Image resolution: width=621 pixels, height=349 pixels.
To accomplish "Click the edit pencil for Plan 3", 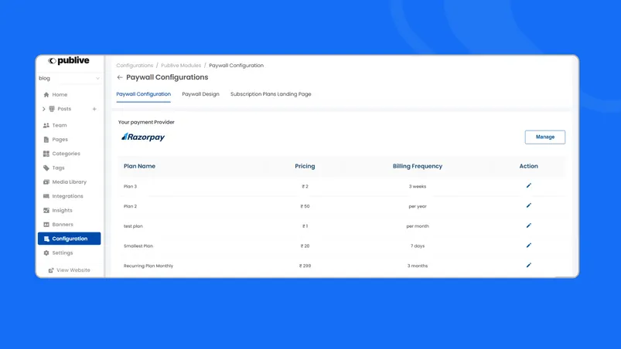I will (529, 186).
